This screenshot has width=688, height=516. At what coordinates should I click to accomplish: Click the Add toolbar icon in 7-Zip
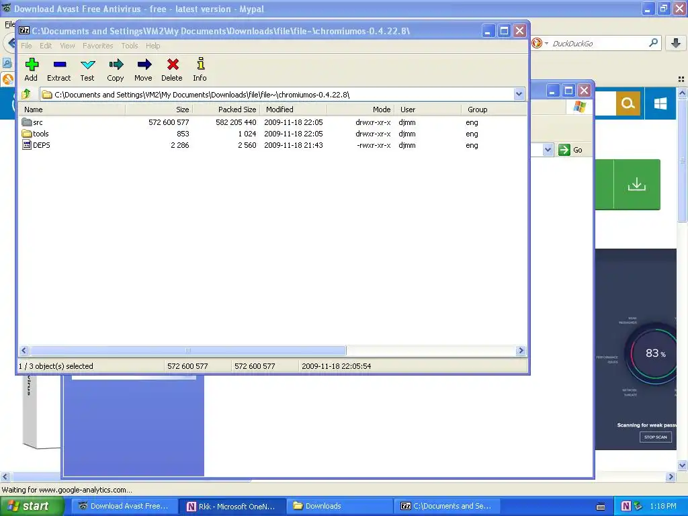31,65
